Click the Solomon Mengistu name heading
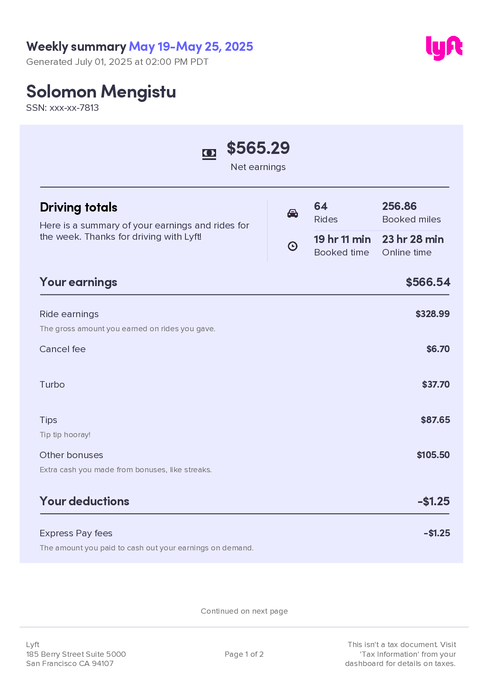The height and width of the screenshot is (691, 489). tap(101, 92)
